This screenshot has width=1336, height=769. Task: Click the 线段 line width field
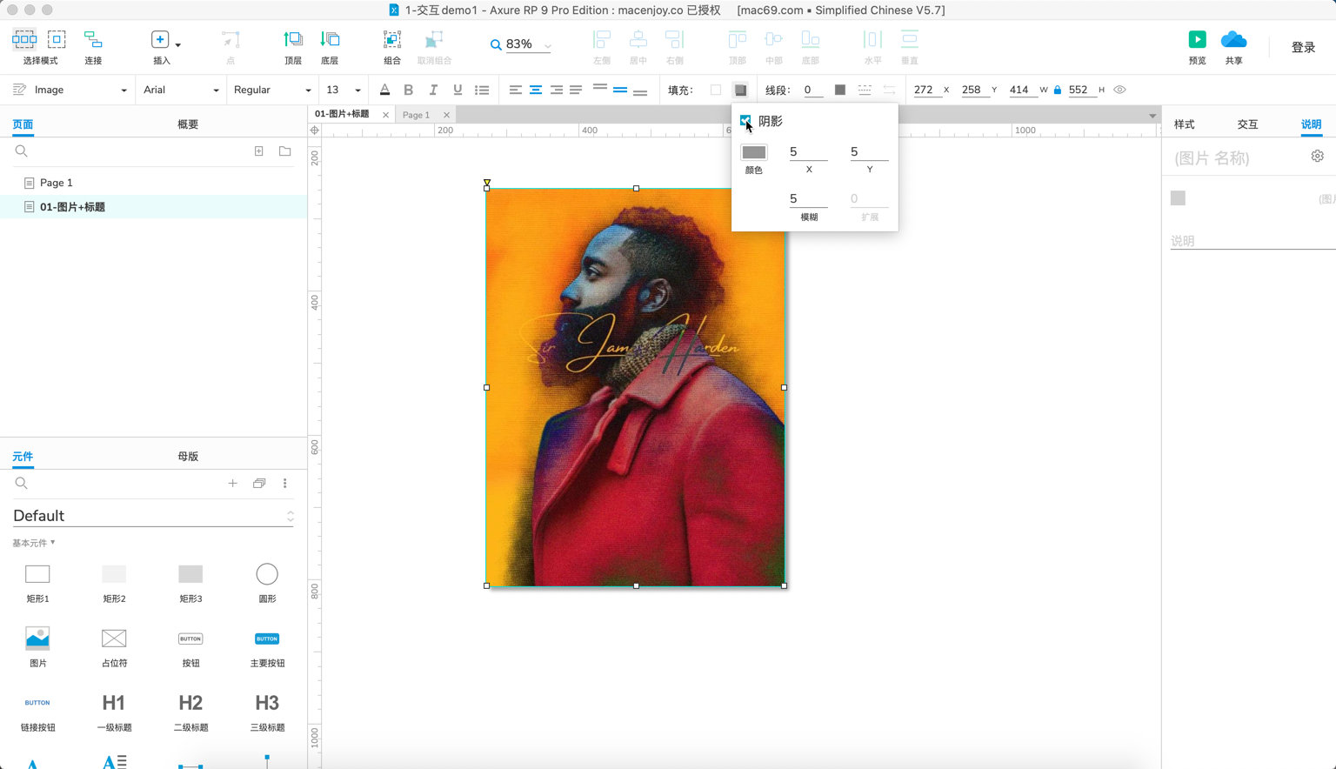(812, 90)
